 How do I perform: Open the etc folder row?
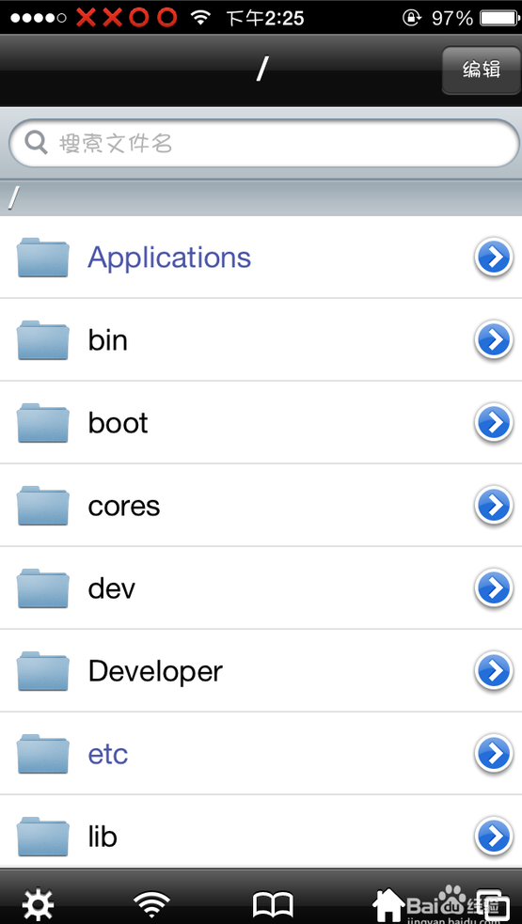pyautogui.click(x=261, y=754)
